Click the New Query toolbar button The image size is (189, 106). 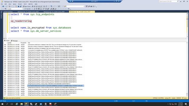tap(27, 6)
